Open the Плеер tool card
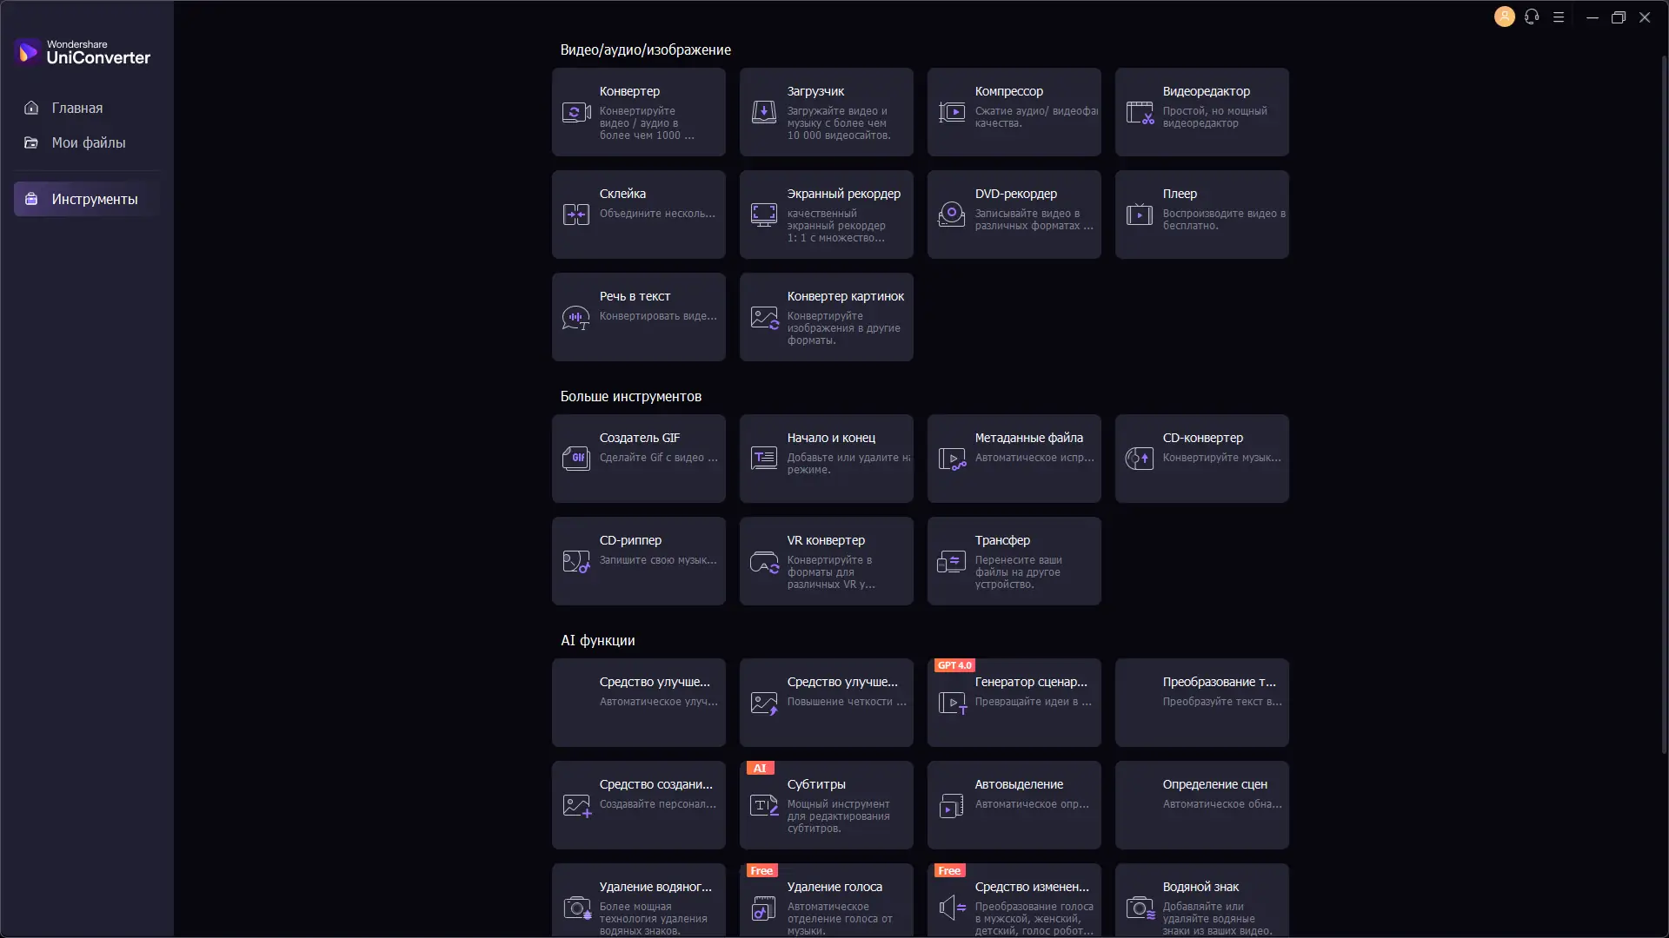Image resolution: width=1669 pixels, height=938 pixels. (1201, 214)
